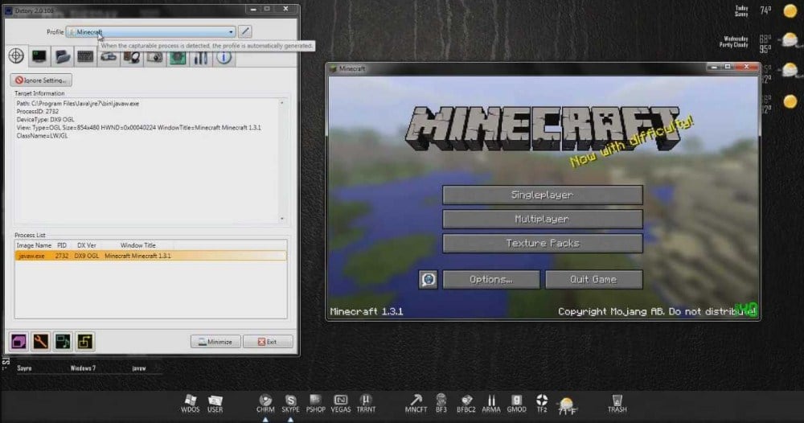Open the Screenshot camera settings tab
This screenshot has height=423, width=804.
point(154,56)
